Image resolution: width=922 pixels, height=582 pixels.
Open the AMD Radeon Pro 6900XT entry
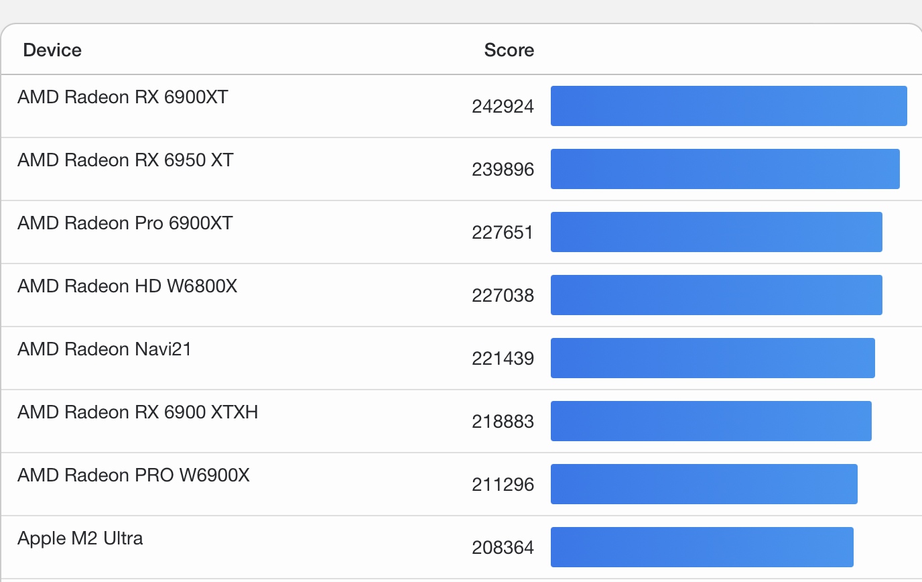pyautogui.click(x=125, y=223)
